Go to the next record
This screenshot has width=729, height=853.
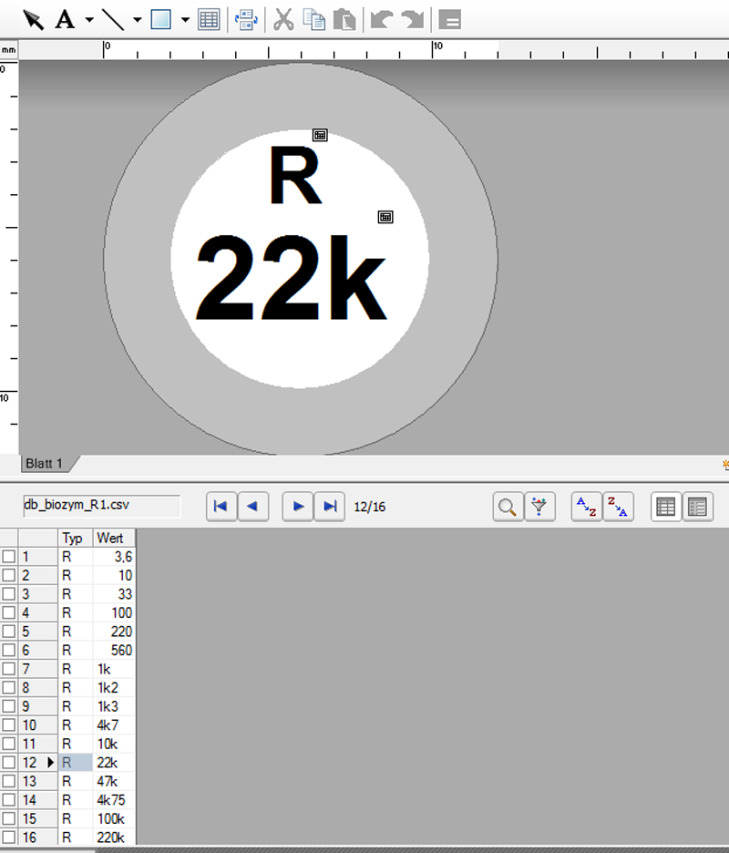click(x=298, y=507)
